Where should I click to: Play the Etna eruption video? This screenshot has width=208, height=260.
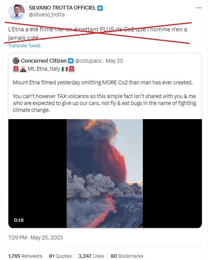click(x=105, y=173)
